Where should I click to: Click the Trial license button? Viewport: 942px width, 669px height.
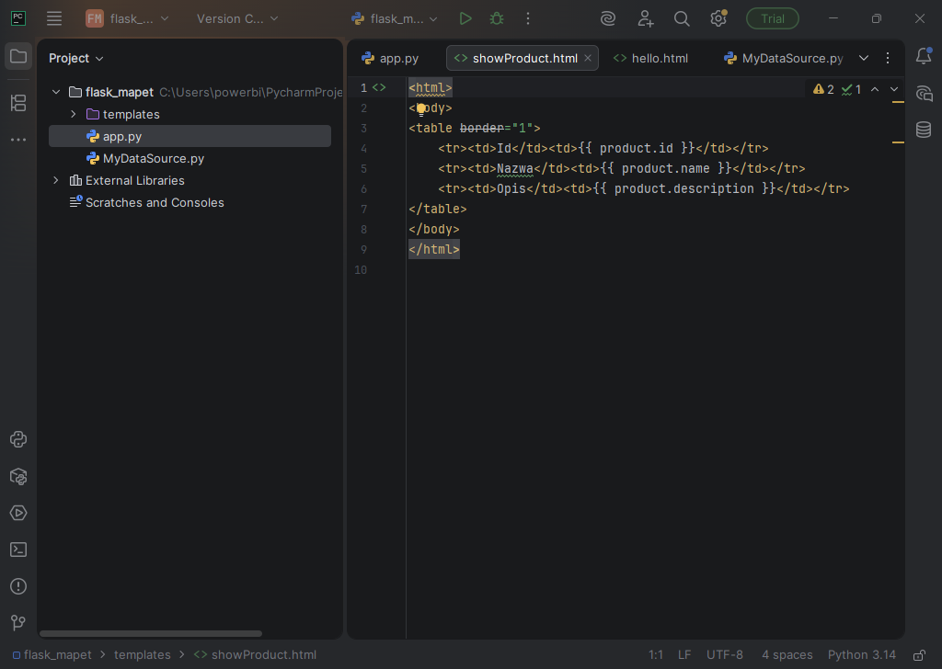click(772, 18)
